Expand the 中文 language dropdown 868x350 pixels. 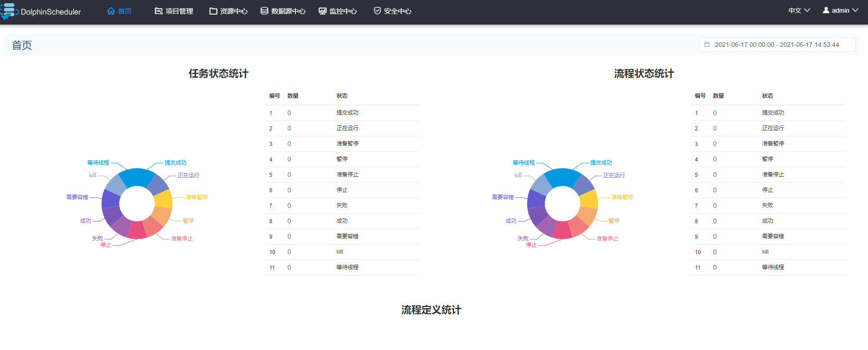[799, 10]
